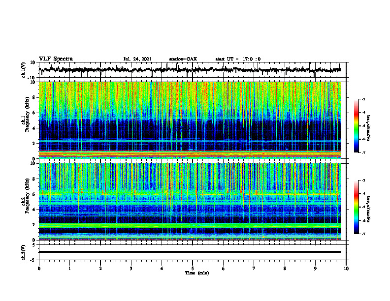Image resolution: width=390 pixels, height=301 pixels.
Task: Click the flat black ch.3 voltage trace
Action: click(x=190, y=252)
